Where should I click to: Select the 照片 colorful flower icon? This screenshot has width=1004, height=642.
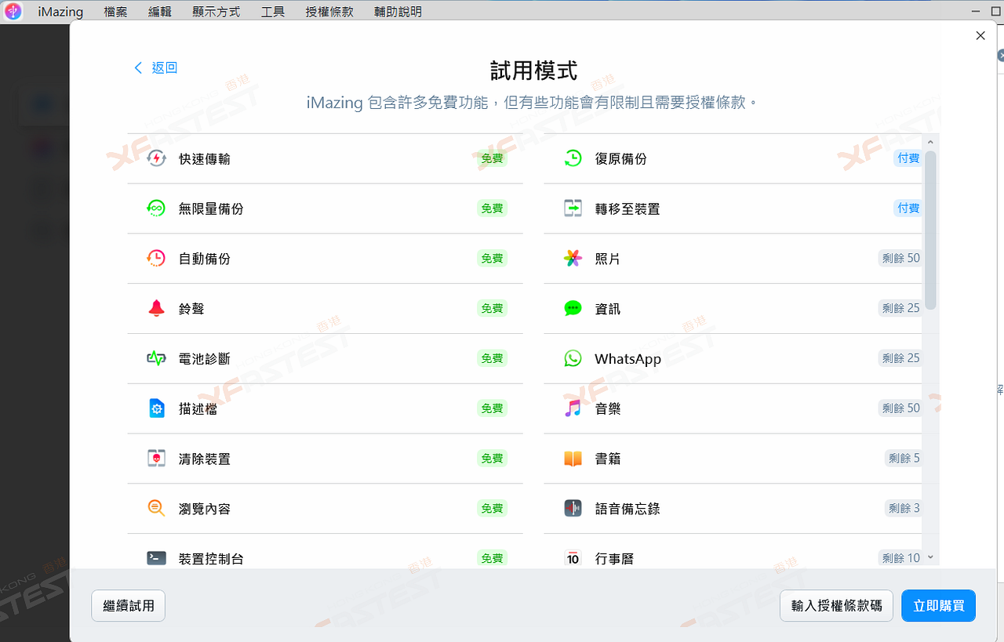[573, 258]
